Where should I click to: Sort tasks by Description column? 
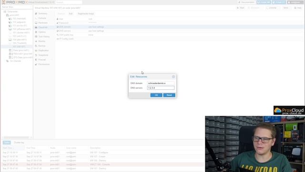(95, 148)
